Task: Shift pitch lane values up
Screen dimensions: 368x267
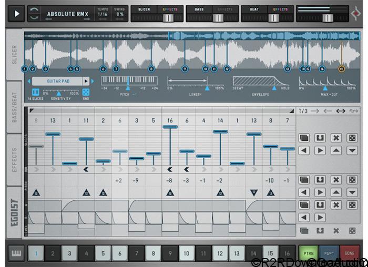Action: [336, 192]
